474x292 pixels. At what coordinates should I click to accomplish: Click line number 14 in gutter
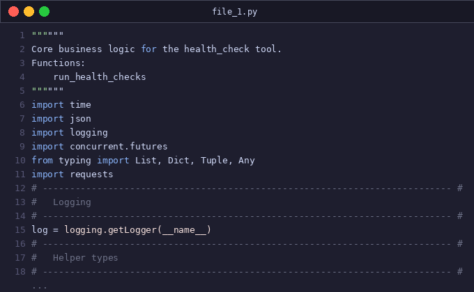[x=20, y=216]
